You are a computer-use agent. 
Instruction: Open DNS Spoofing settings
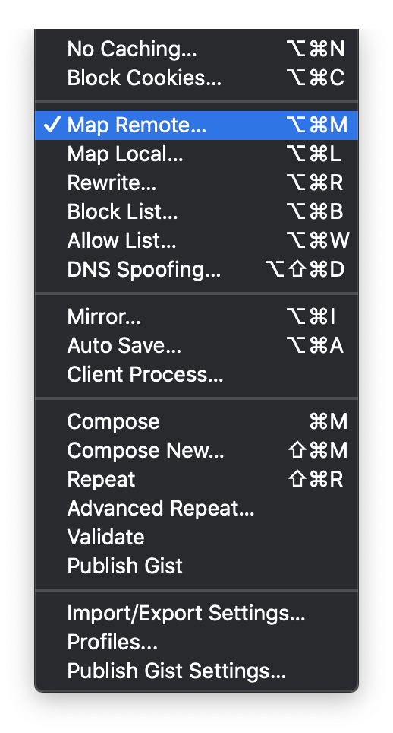(x=196, y=270)
